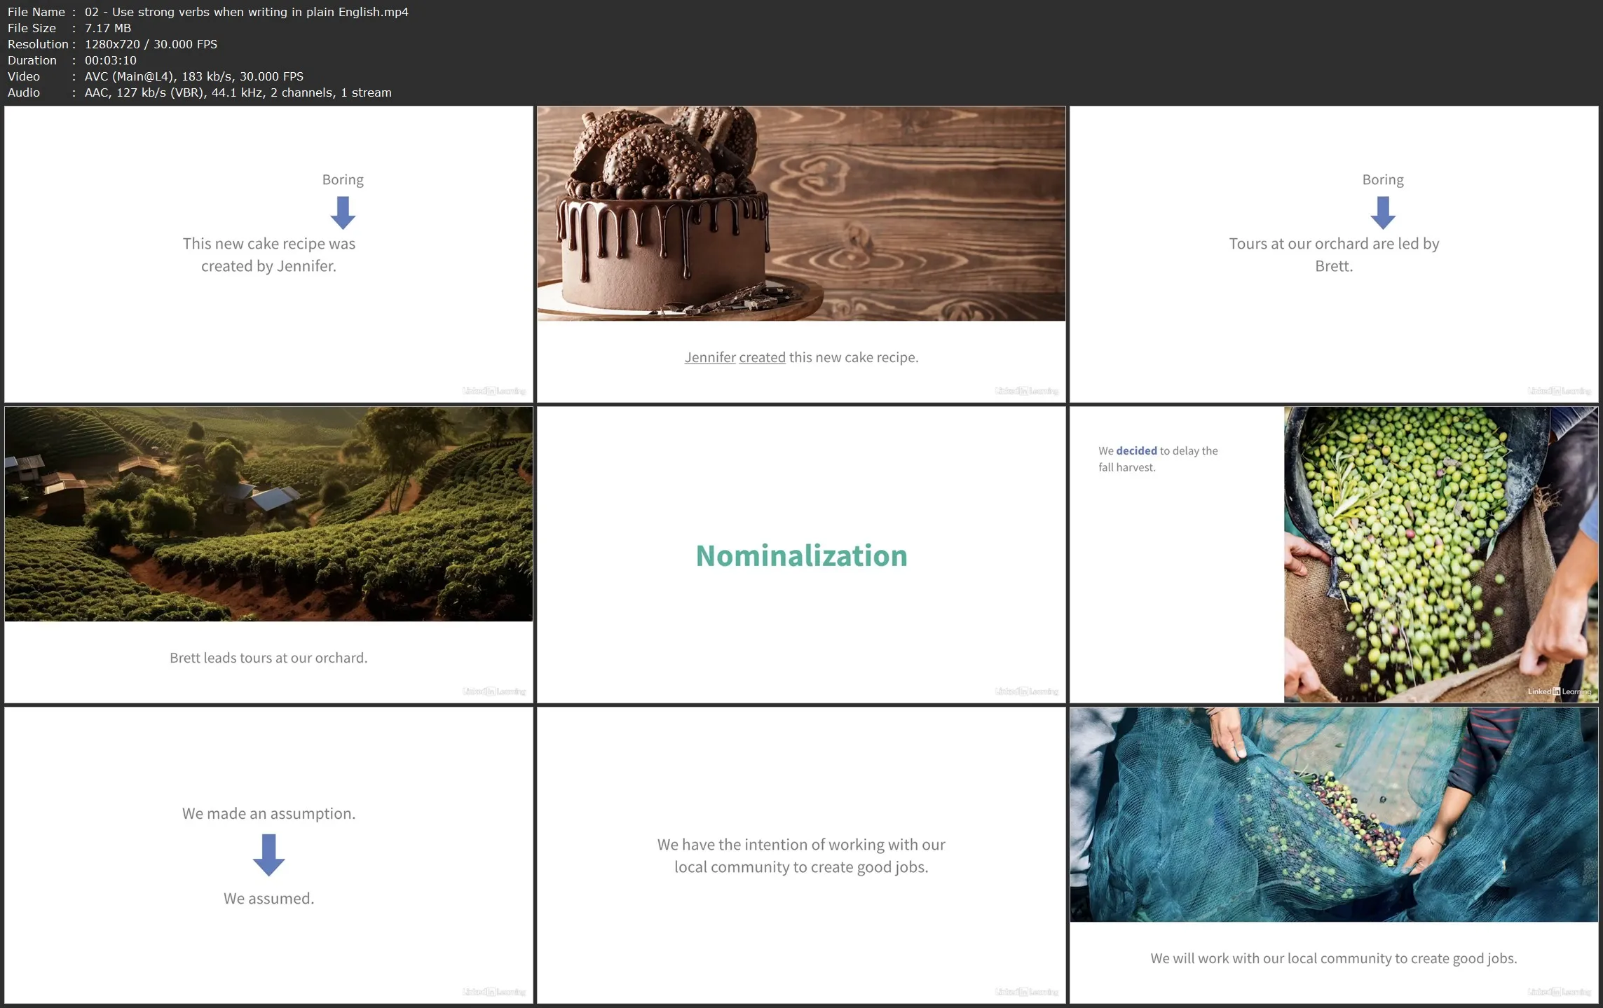Click blue arrow under first Boring label

click(x=343, y=212)
